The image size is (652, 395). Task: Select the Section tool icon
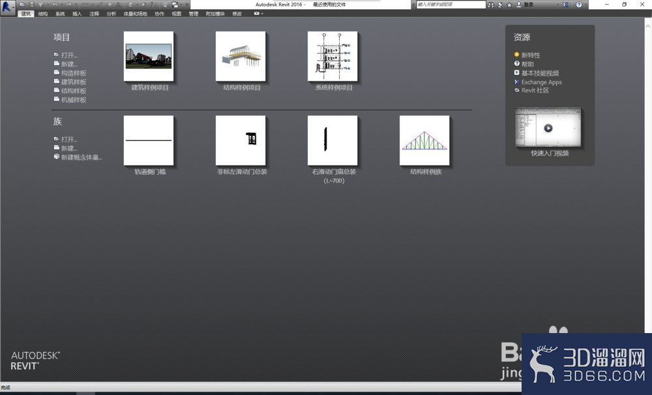point(143,5)
